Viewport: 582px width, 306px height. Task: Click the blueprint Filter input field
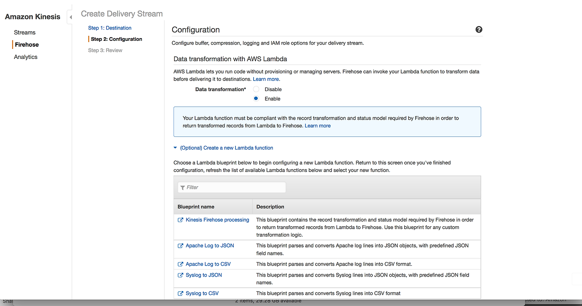pyautogui.click(x=232, y=187)
